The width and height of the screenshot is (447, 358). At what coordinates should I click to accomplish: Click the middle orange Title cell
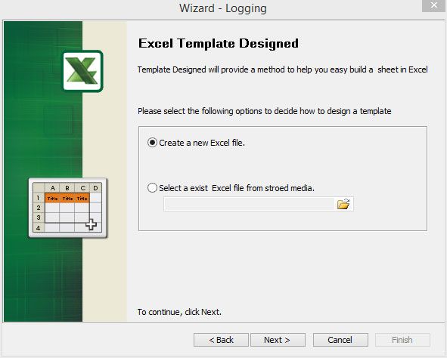coord(67,199)
